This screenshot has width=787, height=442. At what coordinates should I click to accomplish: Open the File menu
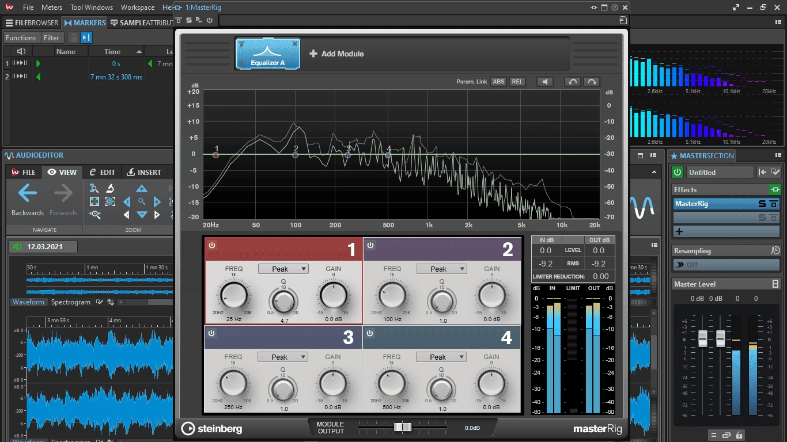pyautogui.click(x=28, y=7)
